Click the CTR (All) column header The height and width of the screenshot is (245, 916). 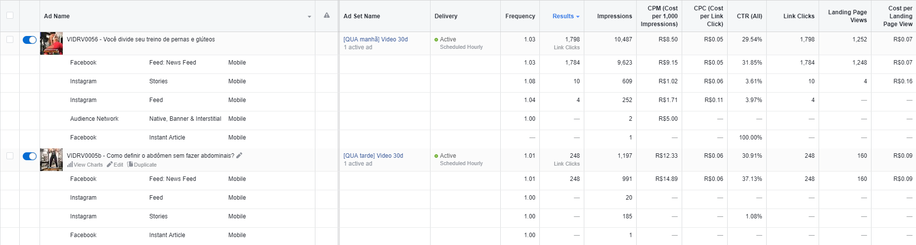(x=749, y=16)
